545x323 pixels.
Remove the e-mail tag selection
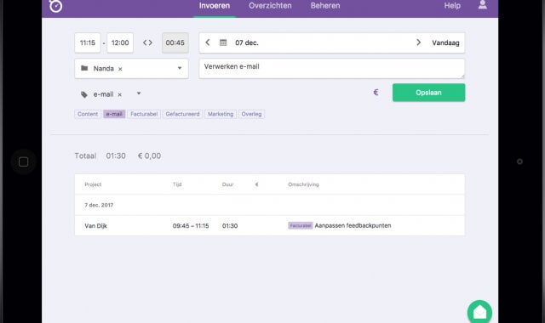click(x=119, y=94)
